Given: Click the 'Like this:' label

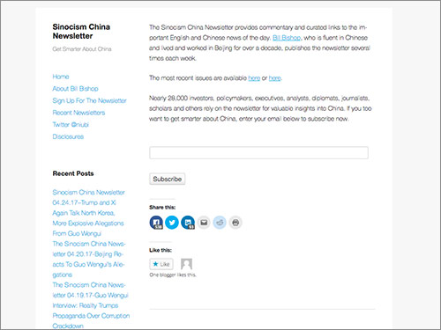Looking at the screenshot, I should tap(161, 250).
